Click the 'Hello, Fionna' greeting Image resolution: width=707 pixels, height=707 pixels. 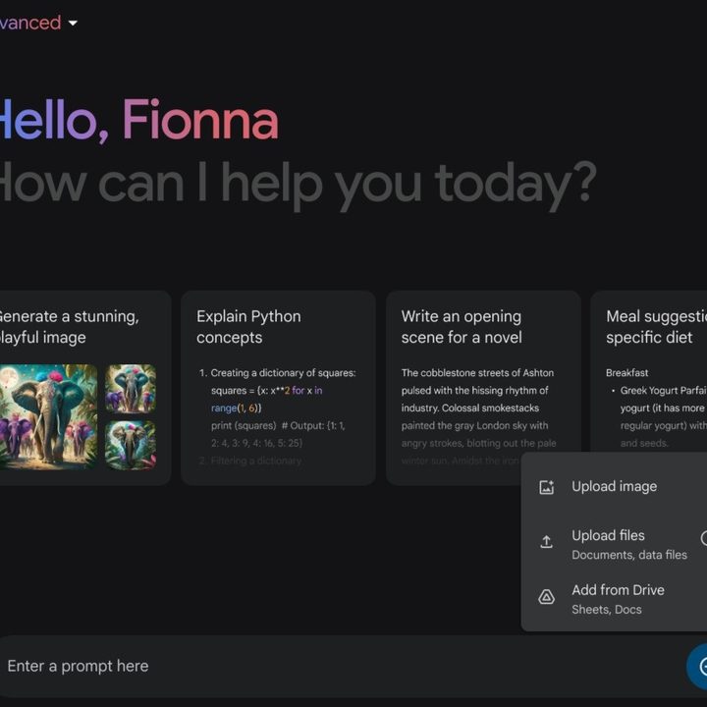click(x=137, y=121)
